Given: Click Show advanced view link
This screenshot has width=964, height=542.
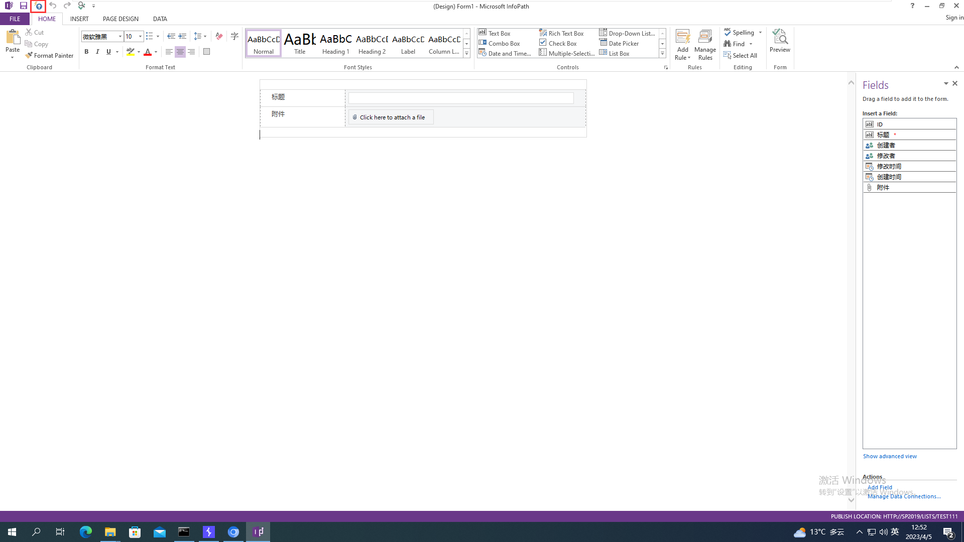Looking at the screenshot, I should pyautogui.click(x=890, y=456).
